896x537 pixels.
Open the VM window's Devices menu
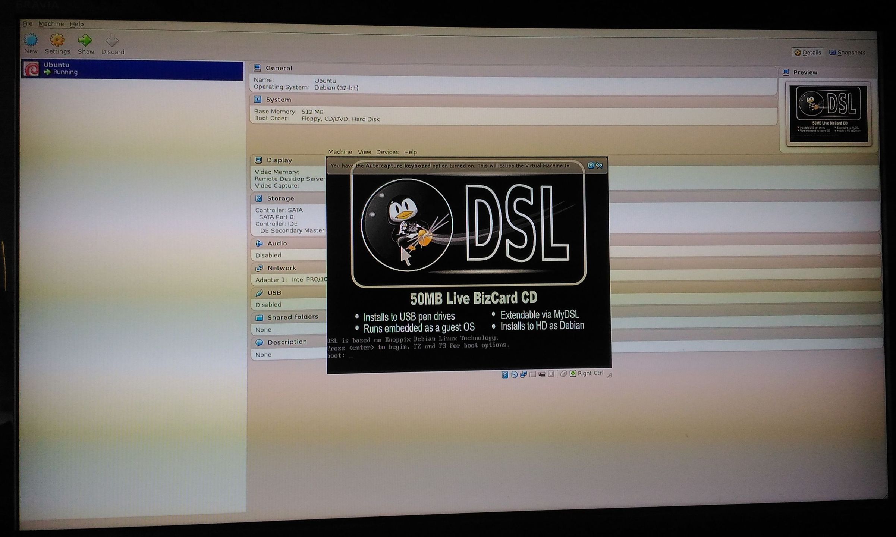click(387, 152)
